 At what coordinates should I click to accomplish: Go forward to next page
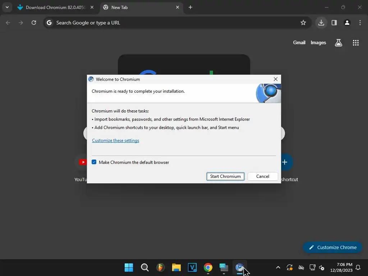click(20, 23)
